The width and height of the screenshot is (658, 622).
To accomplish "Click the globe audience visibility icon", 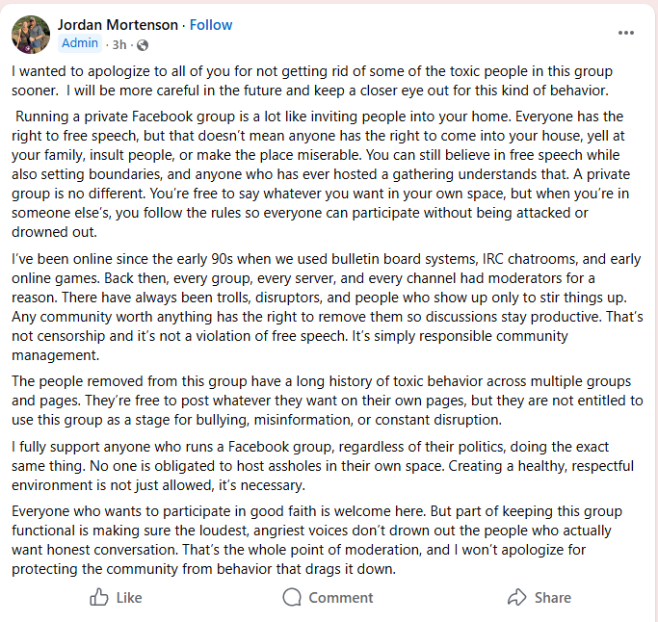I will [143, 44].
